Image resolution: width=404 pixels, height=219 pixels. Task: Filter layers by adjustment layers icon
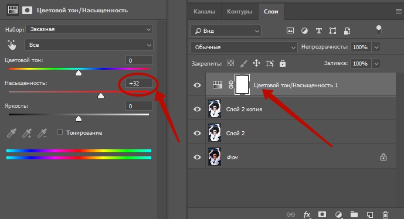[304, 31]
